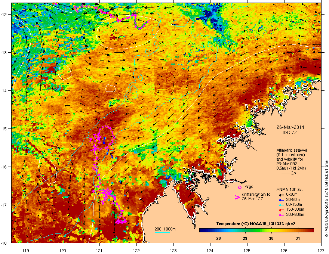
Task: Click the longitude axis label 119
Action: click(x=26, y=250)
